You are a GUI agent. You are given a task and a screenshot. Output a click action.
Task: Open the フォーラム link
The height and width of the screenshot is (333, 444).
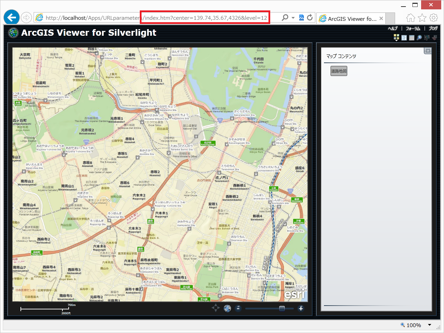tap(413, 28)
